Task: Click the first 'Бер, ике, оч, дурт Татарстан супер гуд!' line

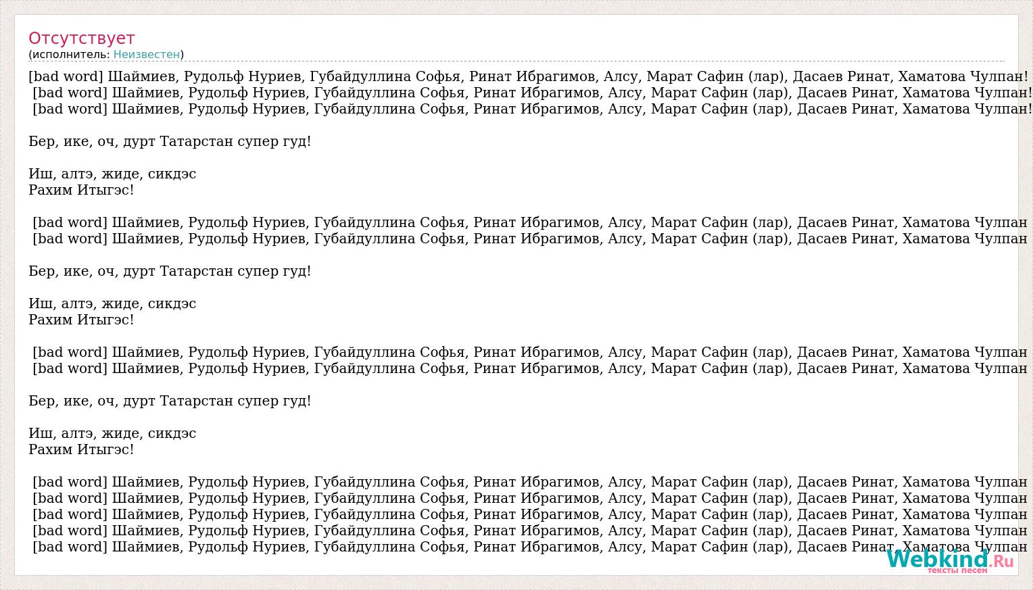Action: (x=170, y=142)
